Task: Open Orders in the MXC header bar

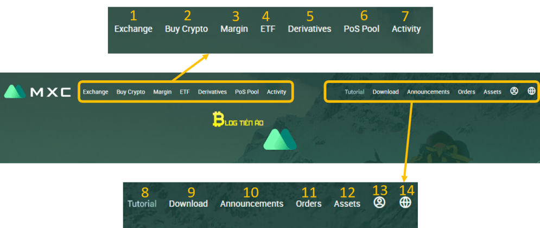Action: 466,92
